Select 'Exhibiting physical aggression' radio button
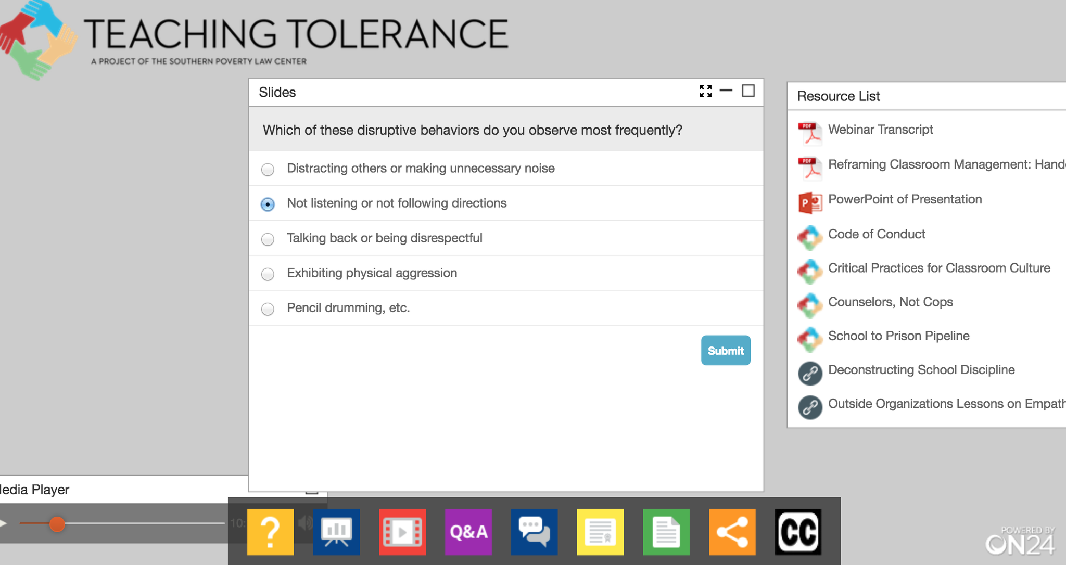This screenshot has height=565, width=1066. (268, 274)
